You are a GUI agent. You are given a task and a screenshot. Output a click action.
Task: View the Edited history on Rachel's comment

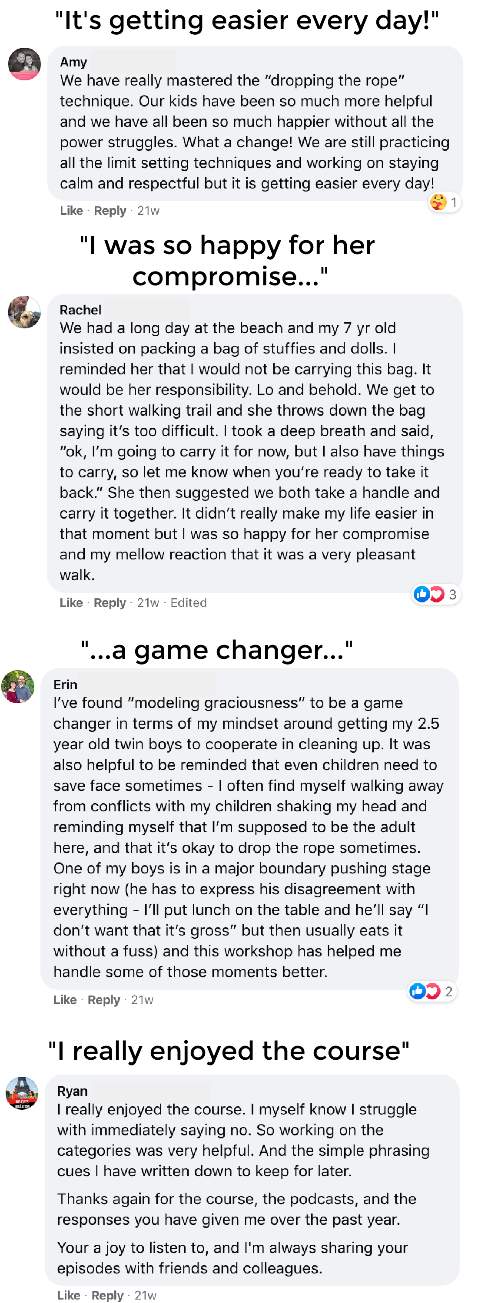click(x=188, y=602)
